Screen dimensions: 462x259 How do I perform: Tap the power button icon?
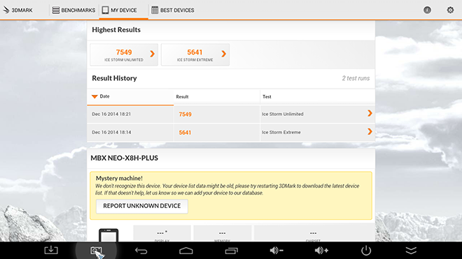366,251
